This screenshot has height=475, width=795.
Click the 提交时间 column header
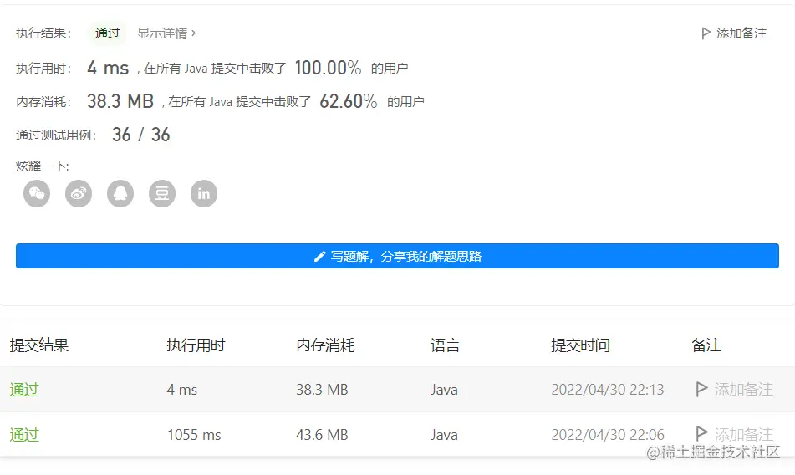tap(580, 345)
